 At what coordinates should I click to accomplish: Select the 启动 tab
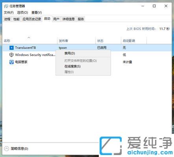47,19
